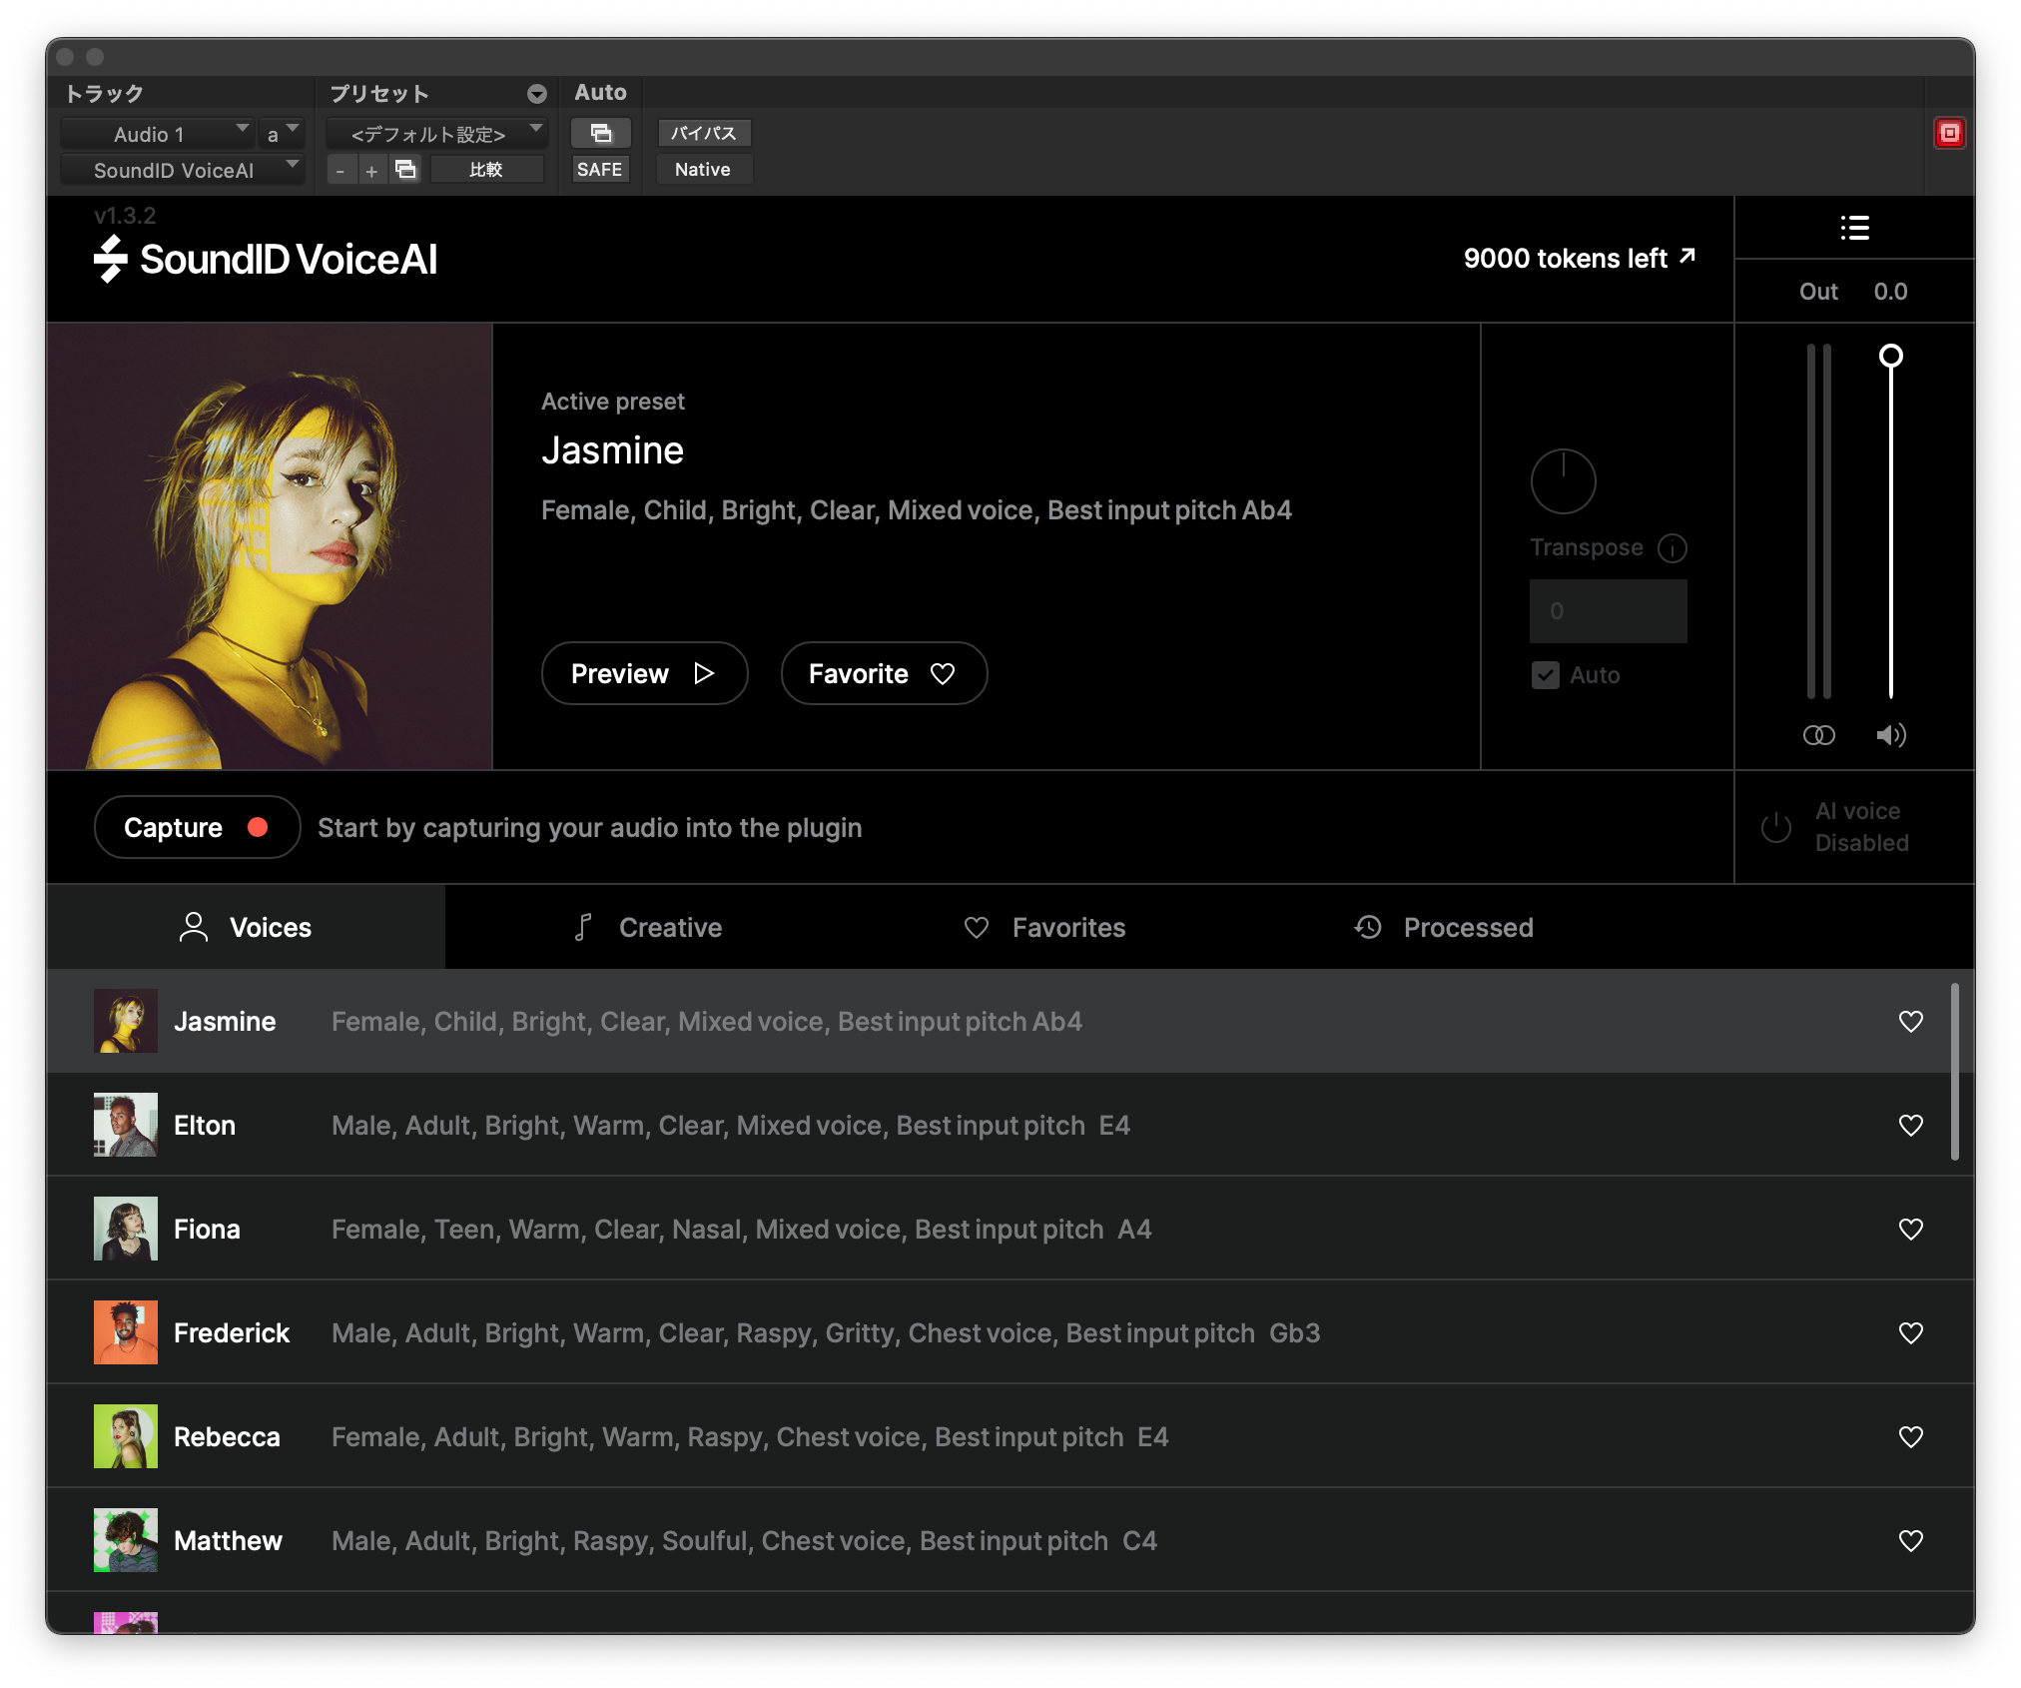Open the Favorites tab

tap(1044, 927)
